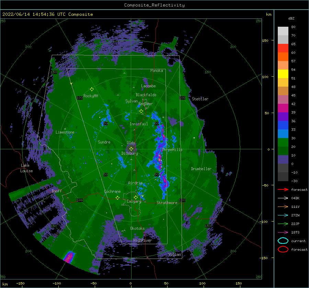
Task: Pick the light gray 70-80 dBZ swatch
Action: 283,31
